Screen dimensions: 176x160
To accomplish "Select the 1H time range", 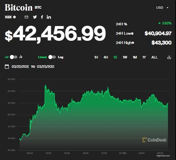I will (96, 57).
